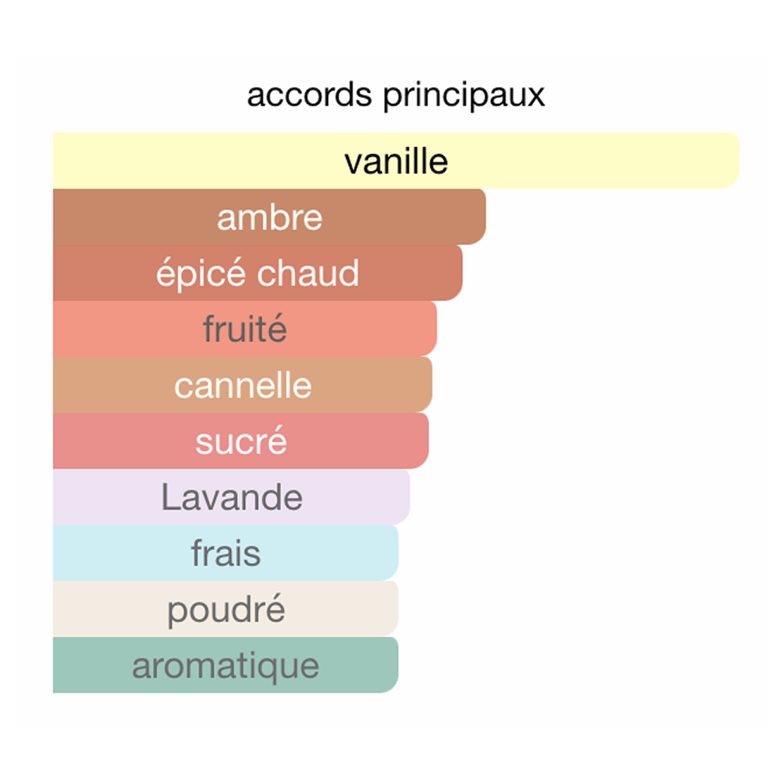Pick the light blue colored bar

pyautogui.click(x=226, y=553)
